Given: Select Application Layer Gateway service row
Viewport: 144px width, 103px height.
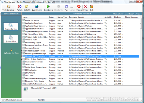Looking at the screenshot, I should click(81, 26).
